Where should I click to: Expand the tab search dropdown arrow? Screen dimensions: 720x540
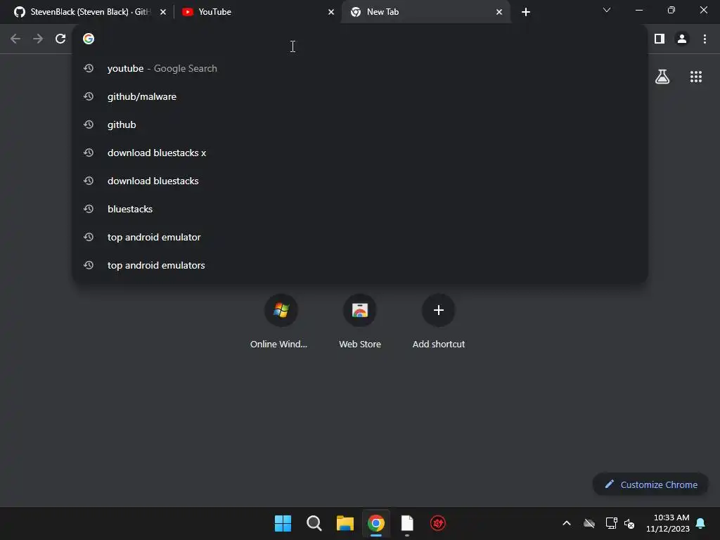pos(607,10)
